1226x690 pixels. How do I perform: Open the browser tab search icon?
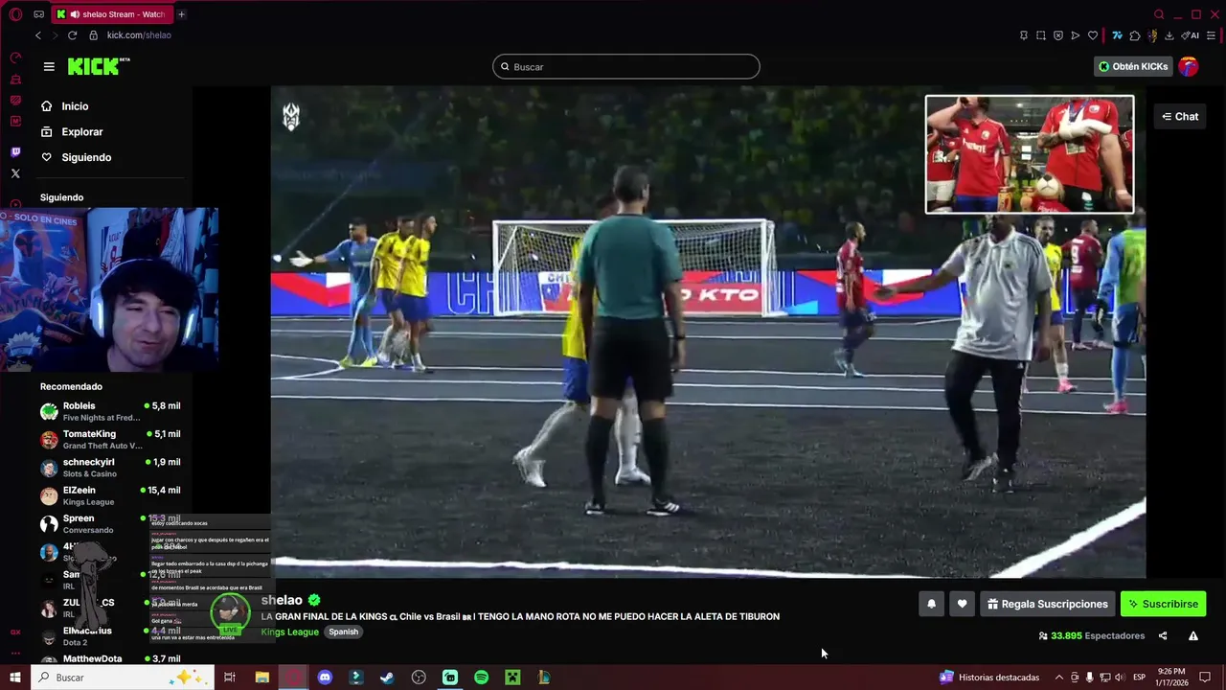click(1159, 14)
